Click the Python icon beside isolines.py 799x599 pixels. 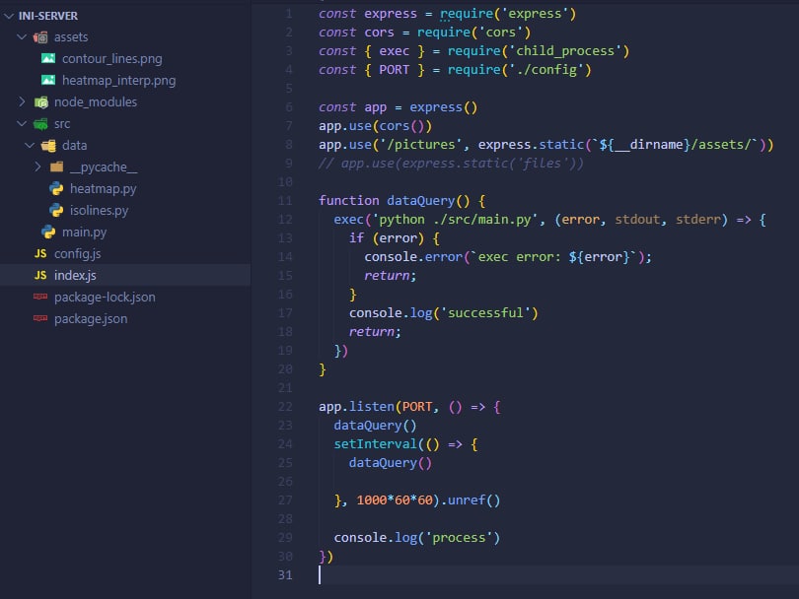click(56, 210)
